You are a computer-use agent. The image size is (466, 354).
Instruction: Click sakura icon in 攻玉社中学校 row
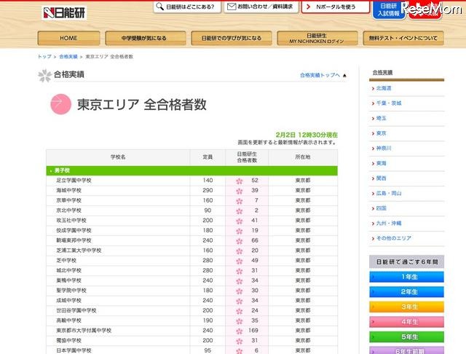tap(240, 221)
